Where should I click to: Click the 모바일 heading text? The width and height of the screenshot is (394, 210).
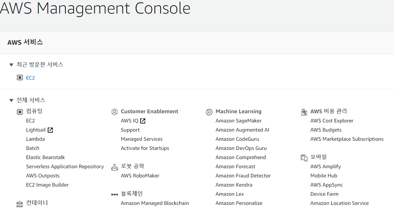(319, 157)
